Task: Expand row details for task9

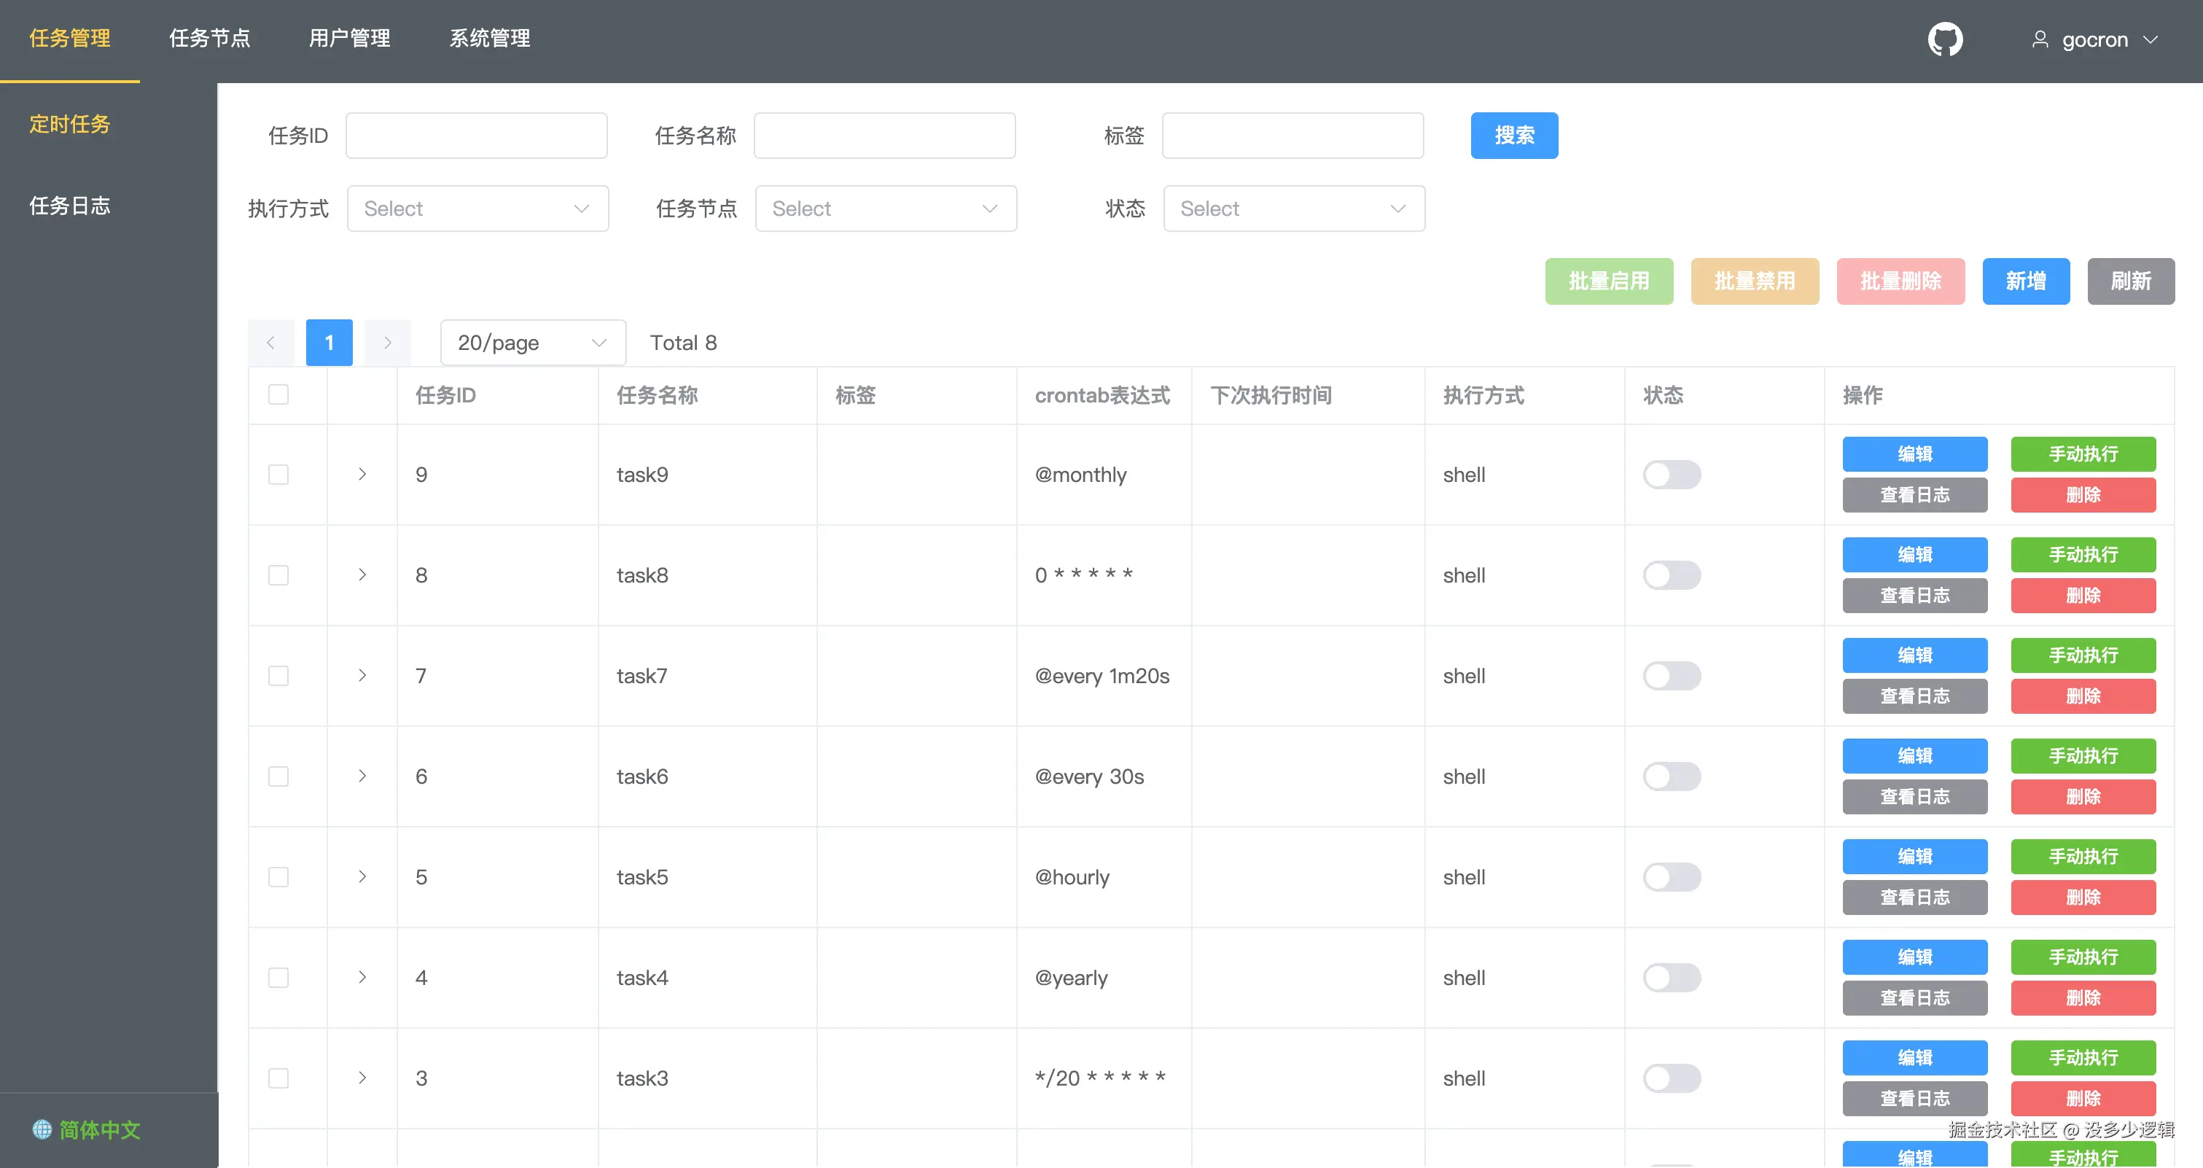Action: (x=362, y=475)
